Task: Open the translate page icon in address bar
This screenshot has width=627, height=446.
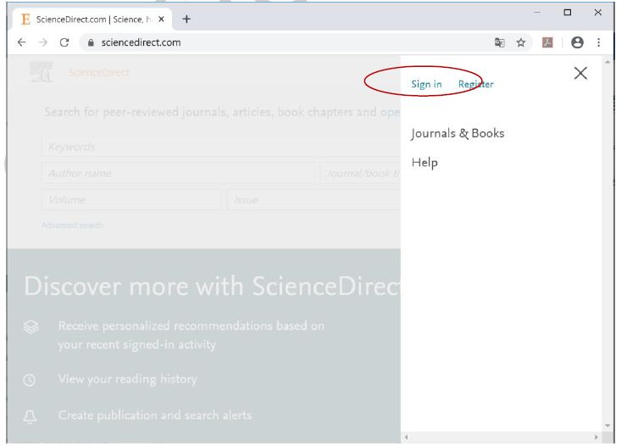Action: coord(499,42)
